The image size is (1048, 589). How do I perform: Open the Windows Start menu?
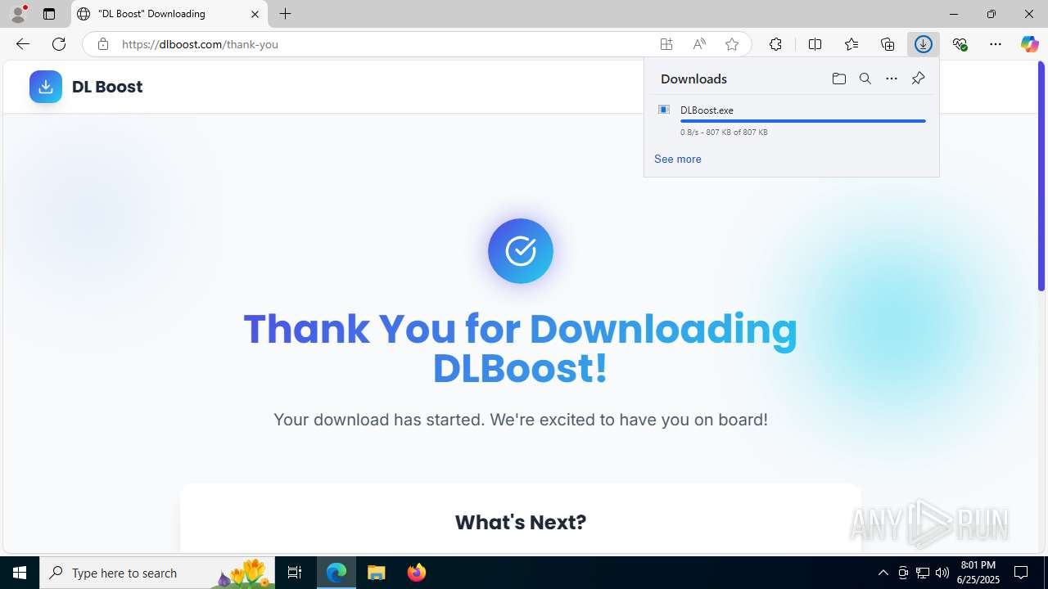click(20, 573)
